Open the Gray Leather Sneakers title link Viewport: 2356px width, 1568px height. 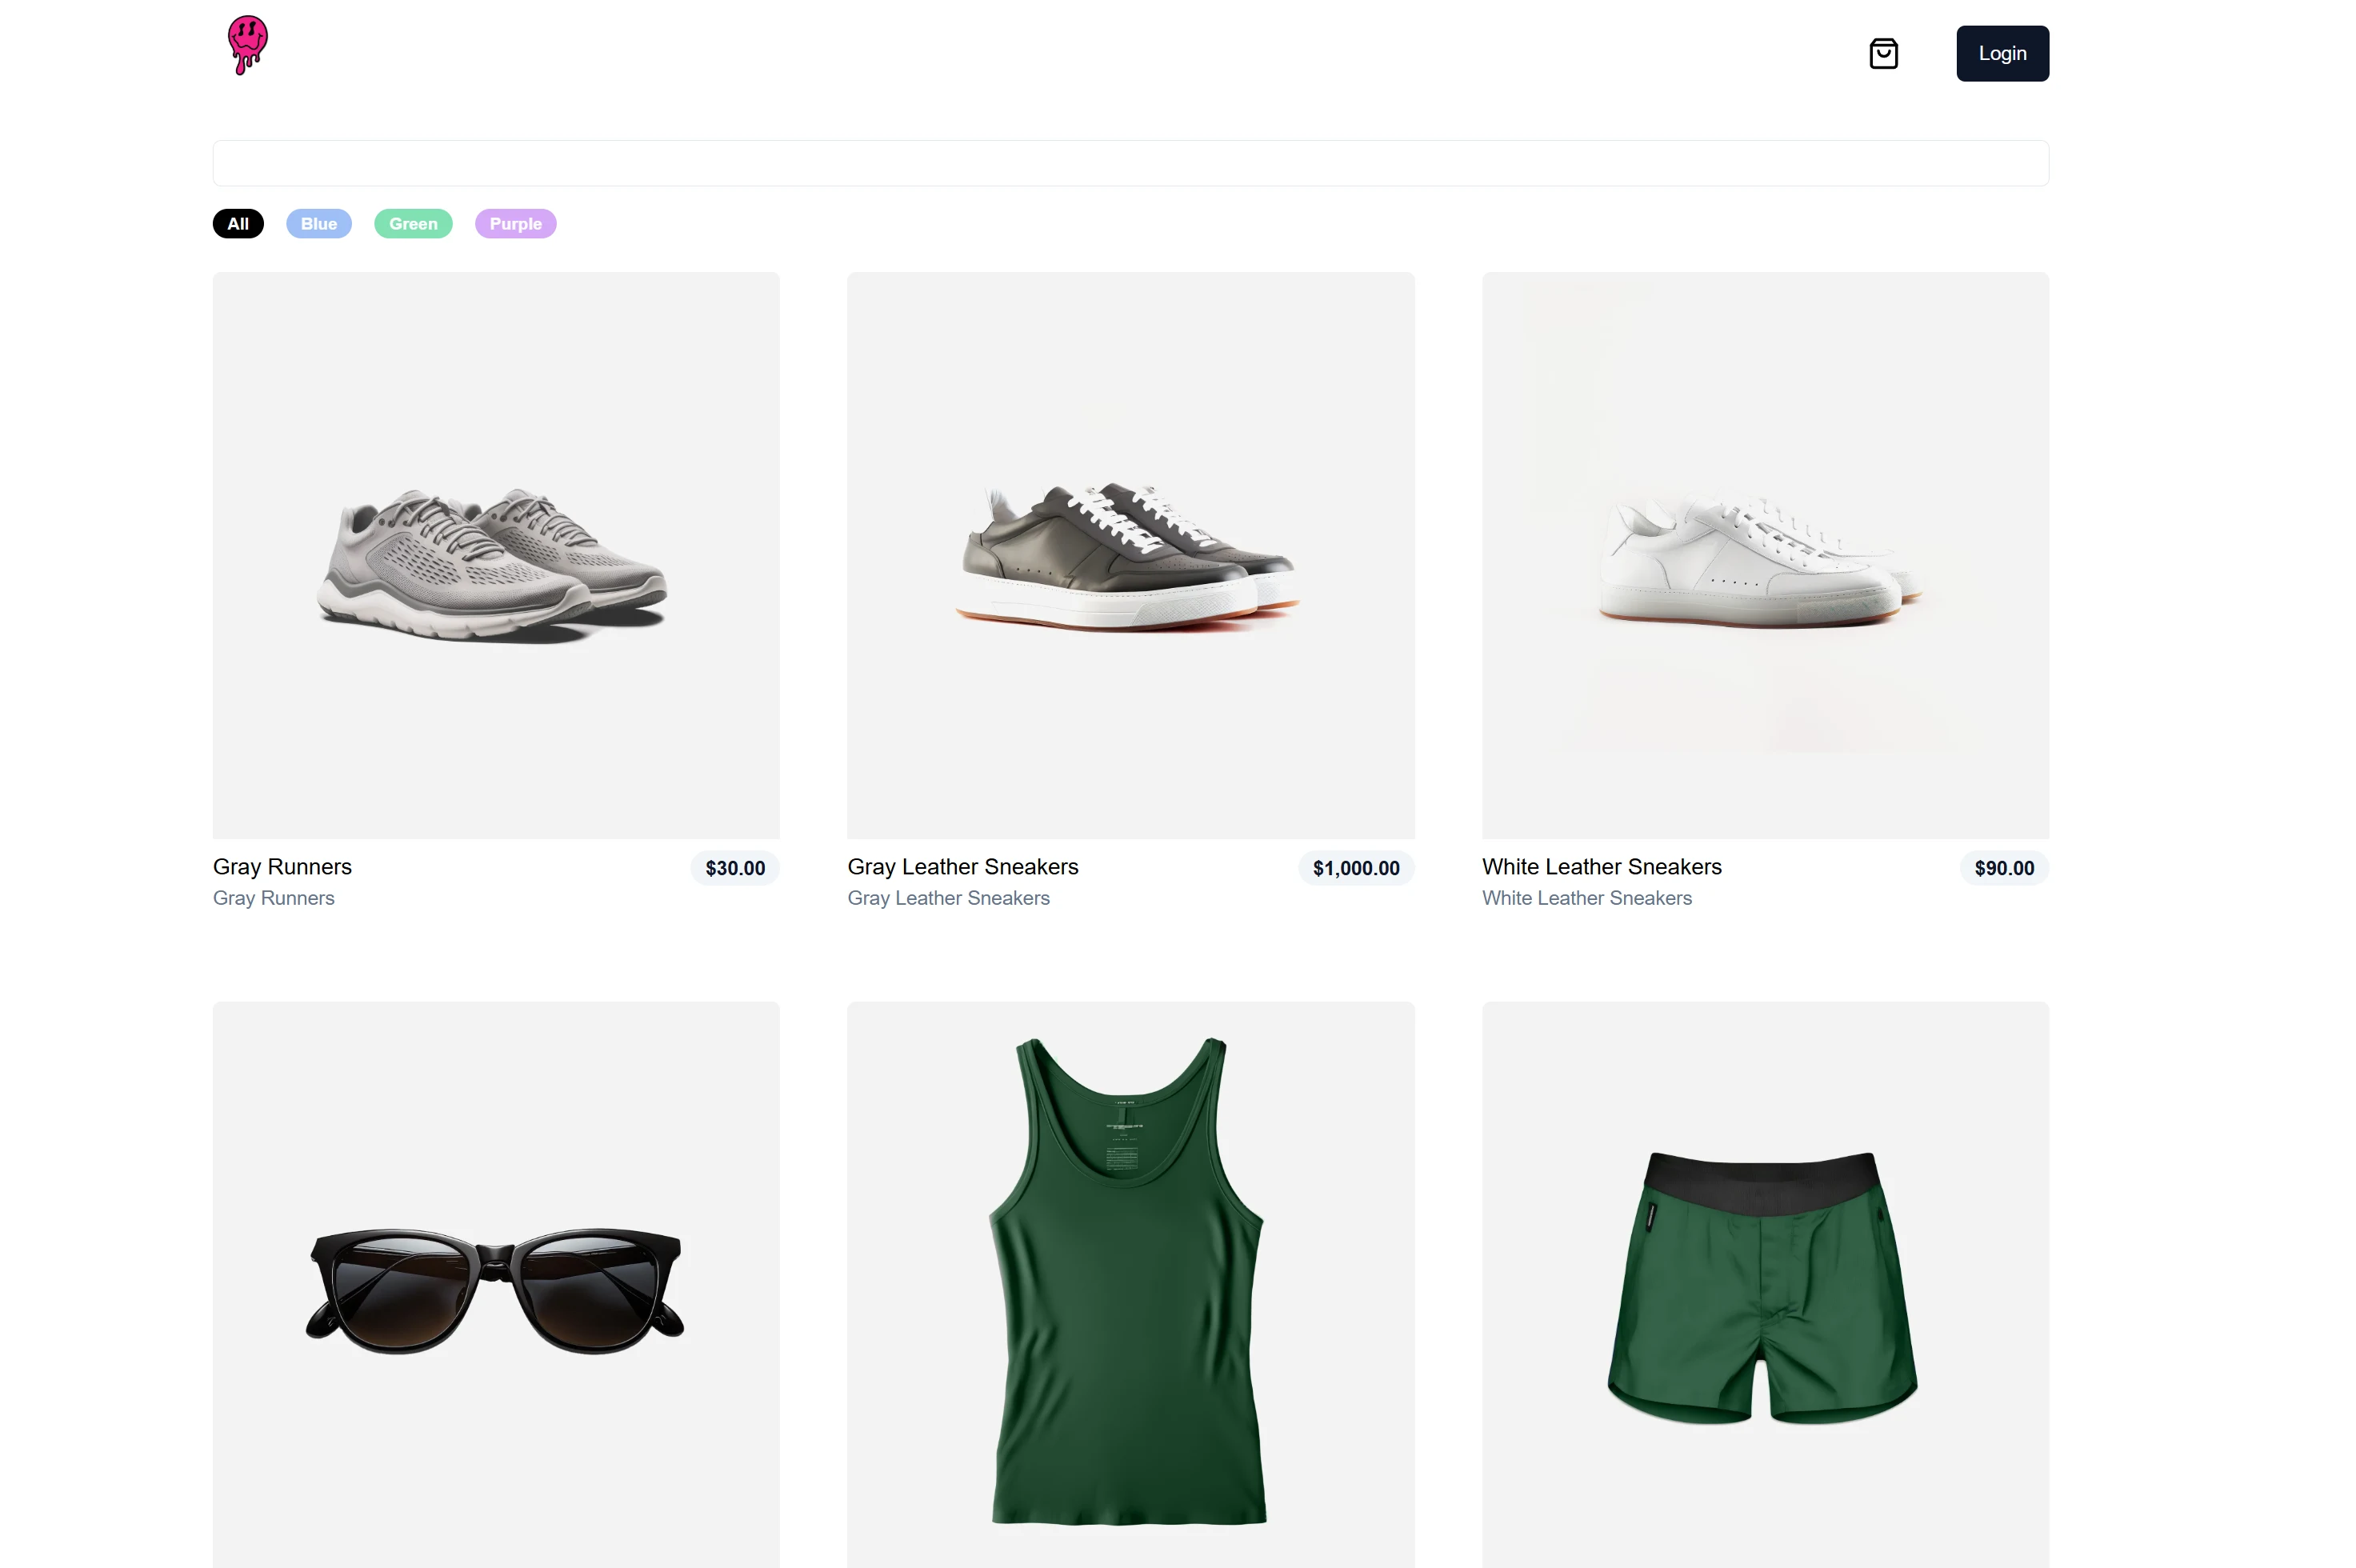(x=962, y=867)
